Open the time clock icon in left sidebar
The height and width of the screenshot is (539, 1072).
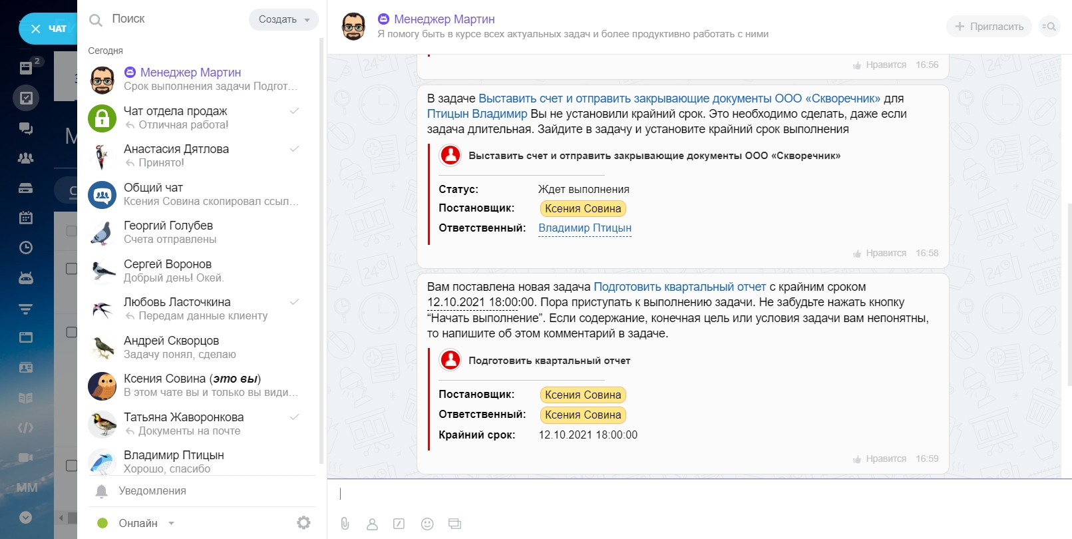[x=26, y=248]
